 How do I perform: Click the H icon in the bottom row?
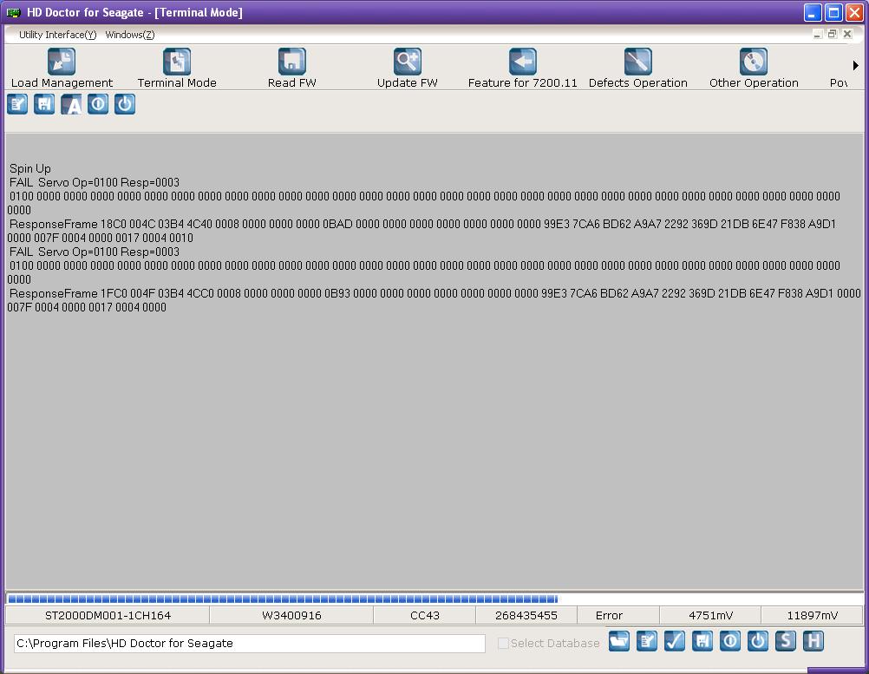pyautogui.click(x=813, y=641)
